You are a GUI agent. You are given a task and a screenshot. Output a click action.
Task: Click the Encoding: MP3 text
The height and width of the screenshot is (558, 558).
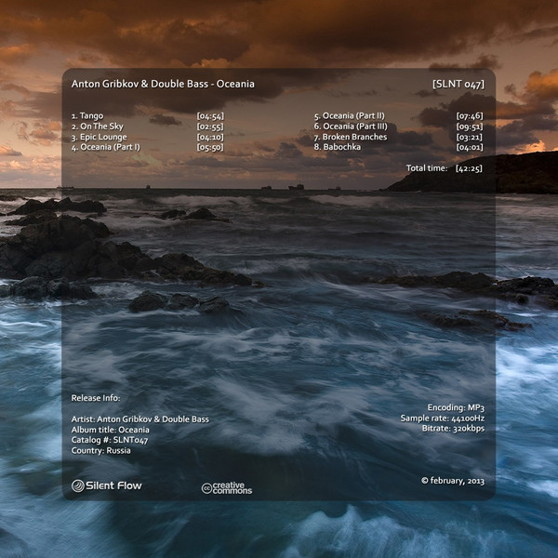(x=456, y=408)
